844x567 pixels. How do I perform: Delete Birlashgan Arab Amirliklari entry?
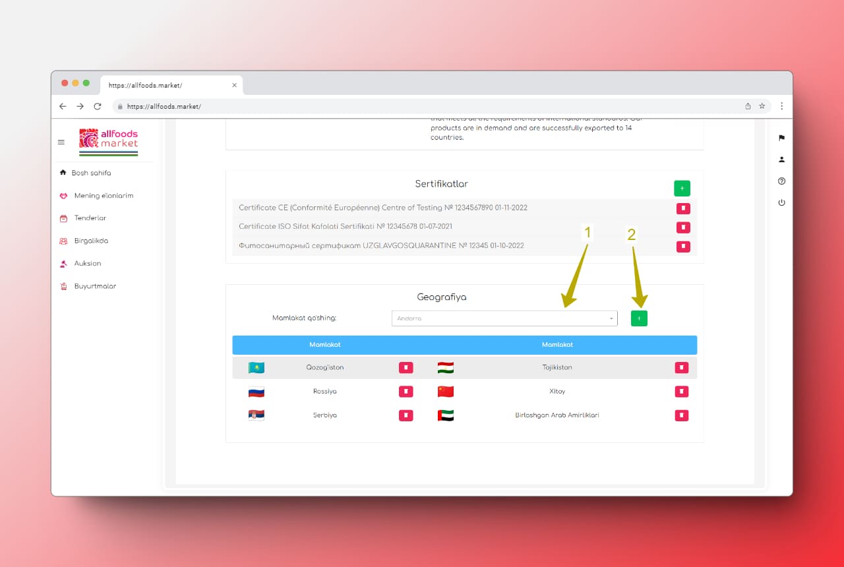682,415
